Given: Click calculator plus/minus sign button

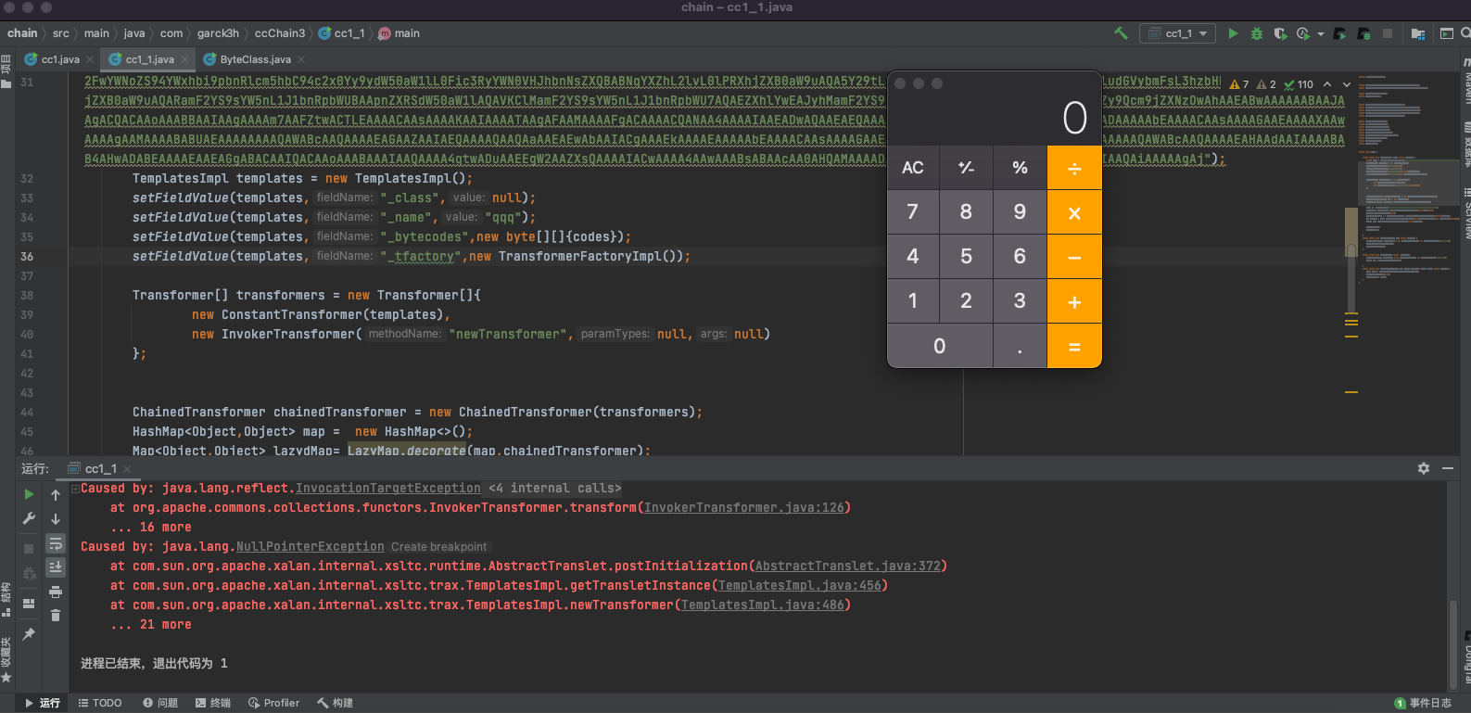Looking at the screenshot, I should pyautogui.click(x=966, y=168).
